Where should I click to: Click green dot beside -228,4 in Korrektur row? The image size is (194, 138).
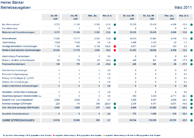(x=115, y=104)
